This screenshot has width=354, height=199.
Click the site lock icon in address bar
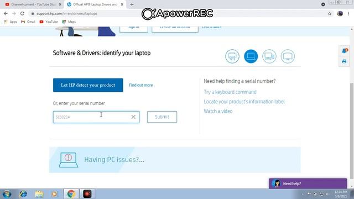tap(33, 13)
